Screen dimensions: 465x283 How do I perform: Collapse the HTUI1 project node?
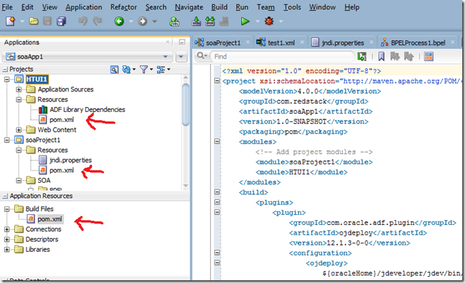(8, 79)
